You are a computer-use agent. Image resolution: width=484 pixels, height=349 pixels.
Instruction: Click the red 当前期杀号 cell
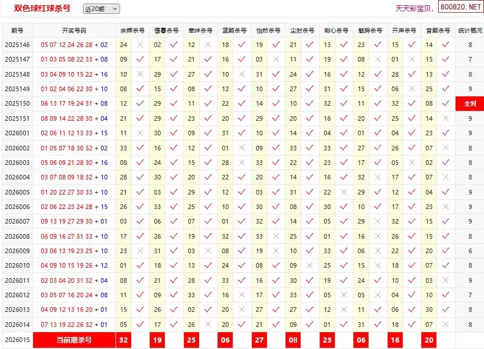pyautogui.click(x=74, y=340)
